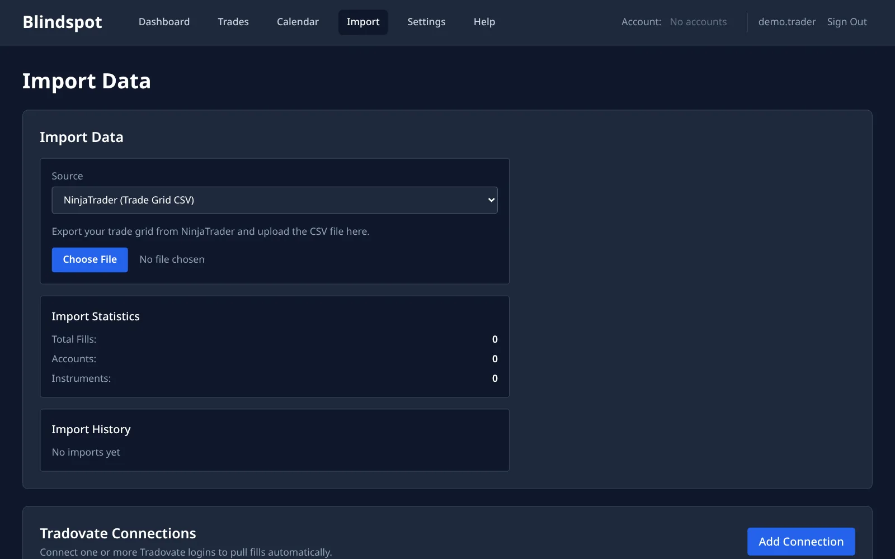This screenshot has width=895, height=559.
Task: Click the 'No imports yet' message
Action: coord(86,452)
